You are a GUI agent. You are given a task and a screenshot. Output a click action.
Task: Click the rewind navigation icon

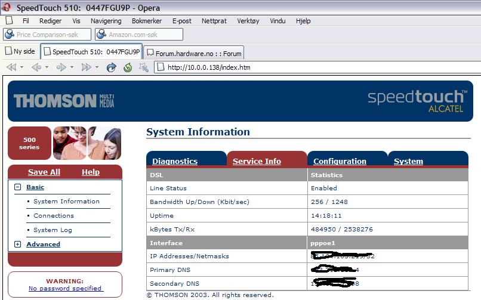click(x=11, y=67)
